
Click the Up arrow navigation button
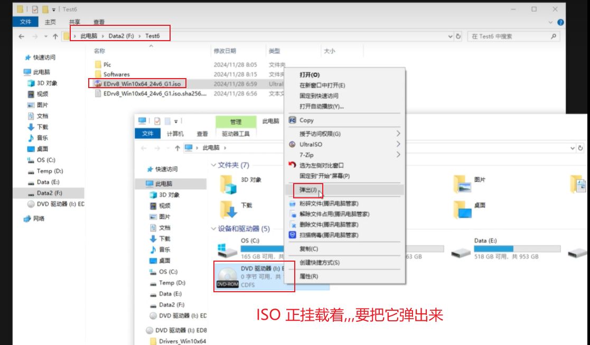[55, 36]
